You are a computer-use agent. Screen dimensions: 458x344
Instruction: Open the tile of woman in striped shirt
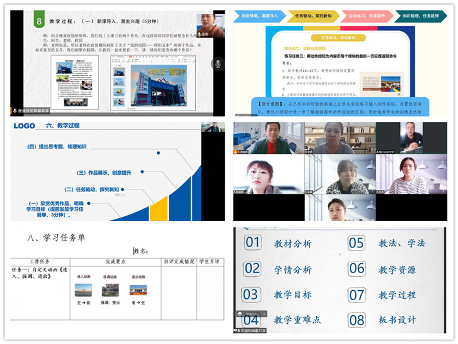[x=412, y=174]
